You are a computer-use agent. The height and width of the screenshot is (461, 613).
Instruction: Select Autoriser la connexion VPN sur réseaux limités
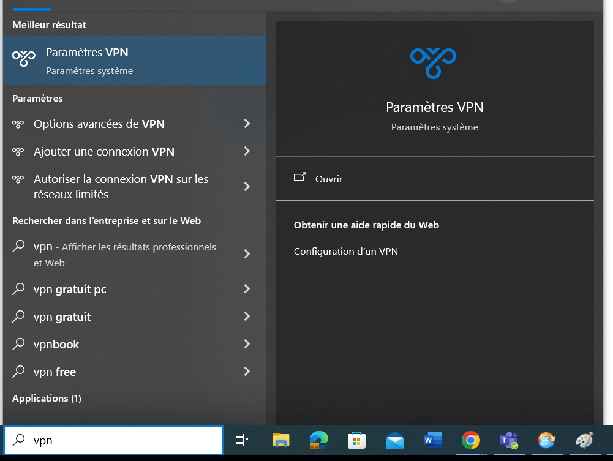[122, 187]
